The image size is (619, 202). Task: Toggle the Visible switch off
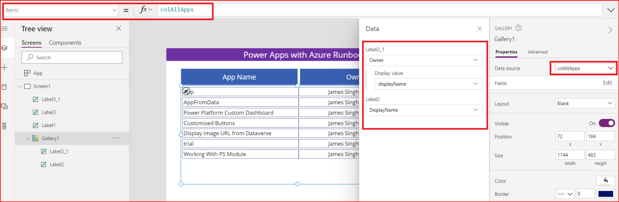[x=607, y=123]
